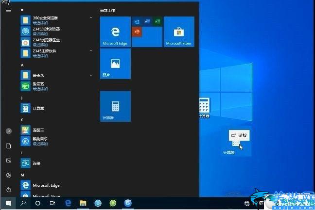Screen dimensions: 315x210
Task: Select the 计算器 desktop shortcut behind Start
Action: (x=205, y=107)
